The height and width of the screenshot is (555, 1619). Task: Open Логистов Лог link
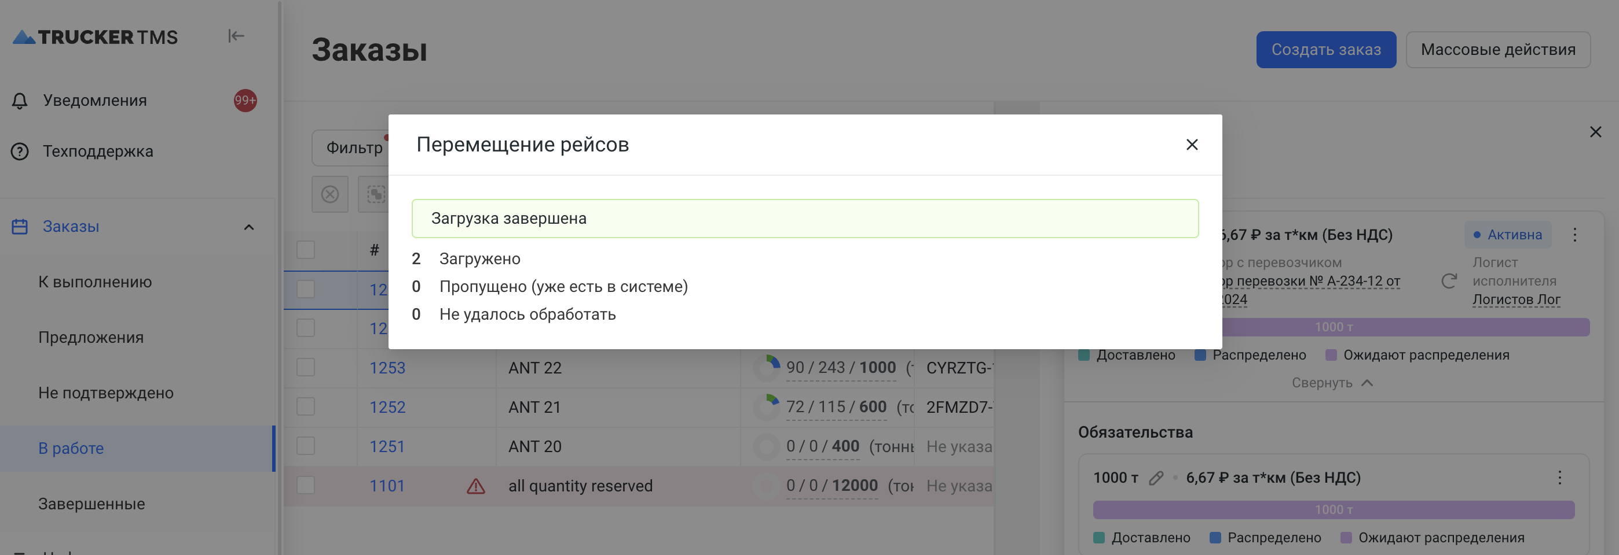[x=1516, y=299]
